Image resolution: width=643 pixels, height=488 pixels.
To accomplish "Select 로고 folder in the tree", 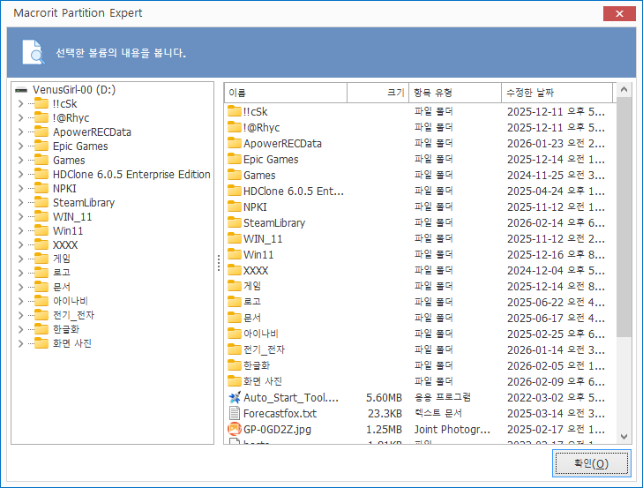I will click(x=62, y=273).
